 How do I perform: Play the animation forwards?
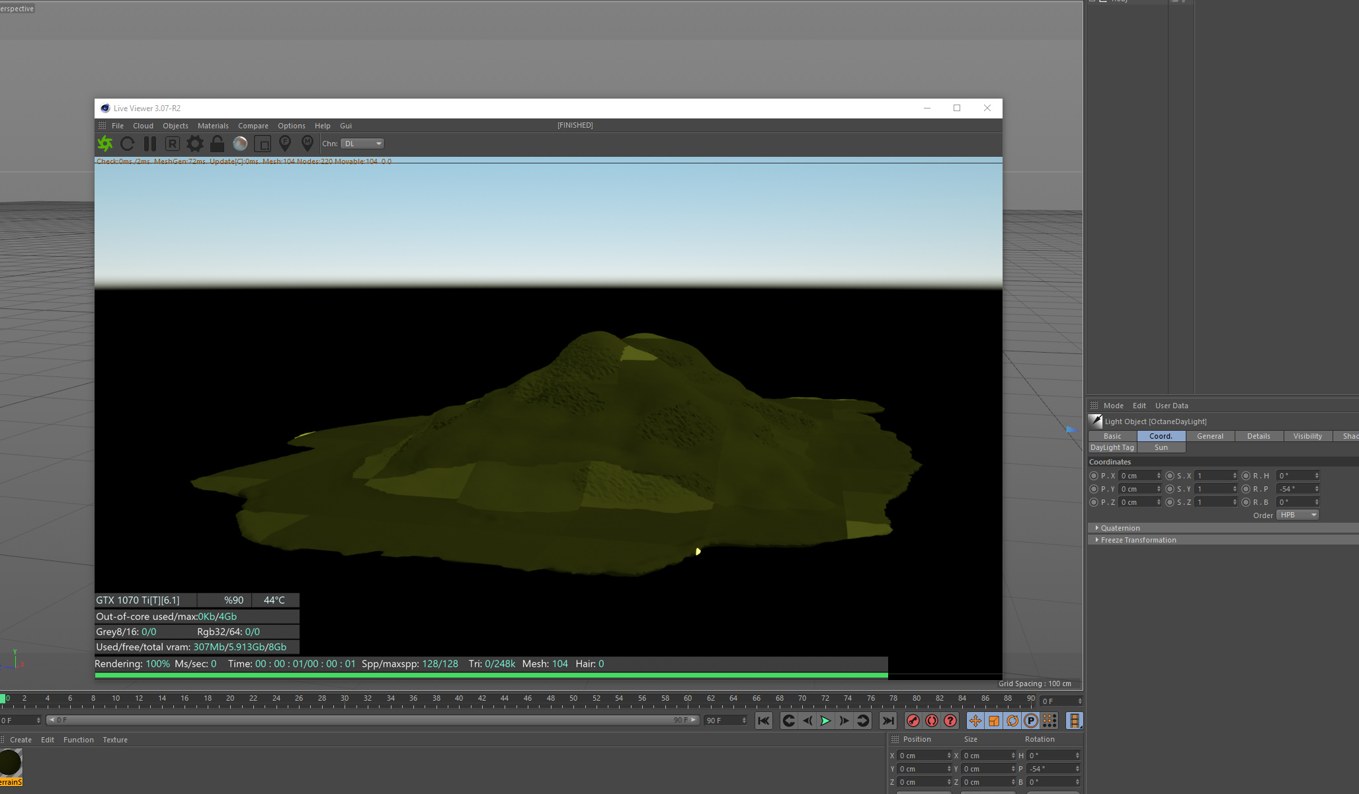[x=825, y=721]
